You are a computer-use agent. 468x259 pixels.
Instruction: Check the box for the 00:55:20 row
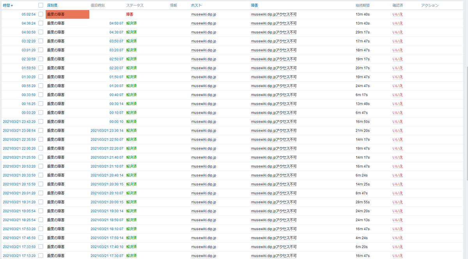[41, 86]
